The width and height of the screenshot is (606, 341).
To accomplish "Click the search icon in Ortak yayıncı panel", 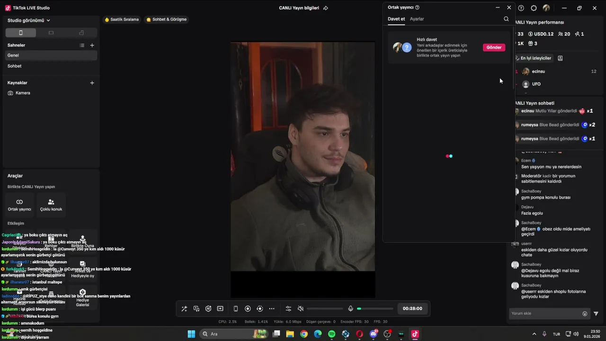I will coord(506,19).
